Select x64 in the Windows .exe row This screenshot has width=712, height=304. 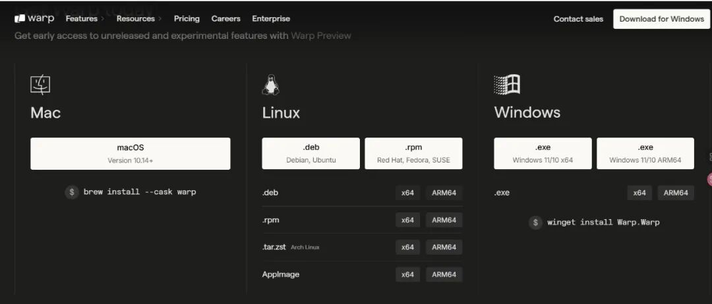[639, 193]
